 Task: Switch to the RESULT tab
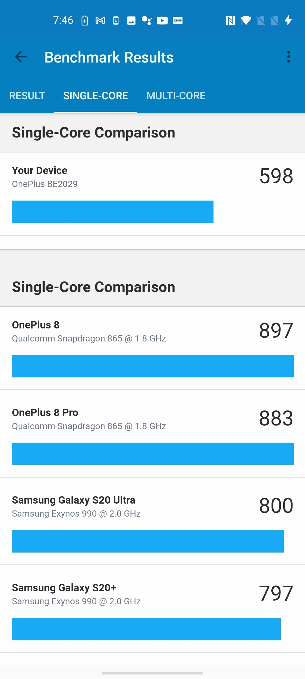[27, 96]
